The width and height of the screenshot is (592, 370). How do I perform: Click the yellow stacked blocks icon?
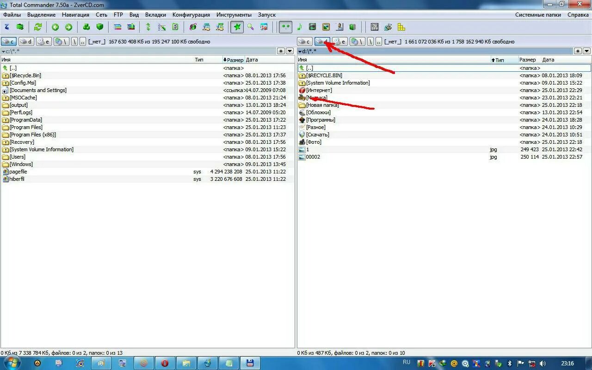(x=401, y=27)
